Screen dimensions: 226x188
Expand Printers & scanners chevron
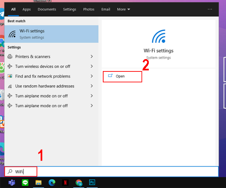(x=92, y=56)
